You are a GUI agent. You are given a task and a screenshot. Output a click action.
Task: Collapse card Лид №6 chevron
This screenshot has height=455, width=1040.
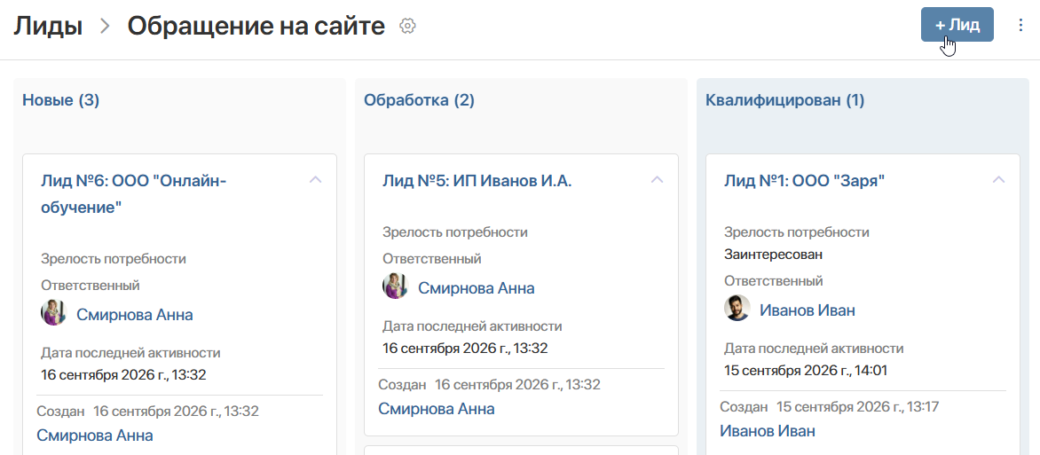(316, 180)
